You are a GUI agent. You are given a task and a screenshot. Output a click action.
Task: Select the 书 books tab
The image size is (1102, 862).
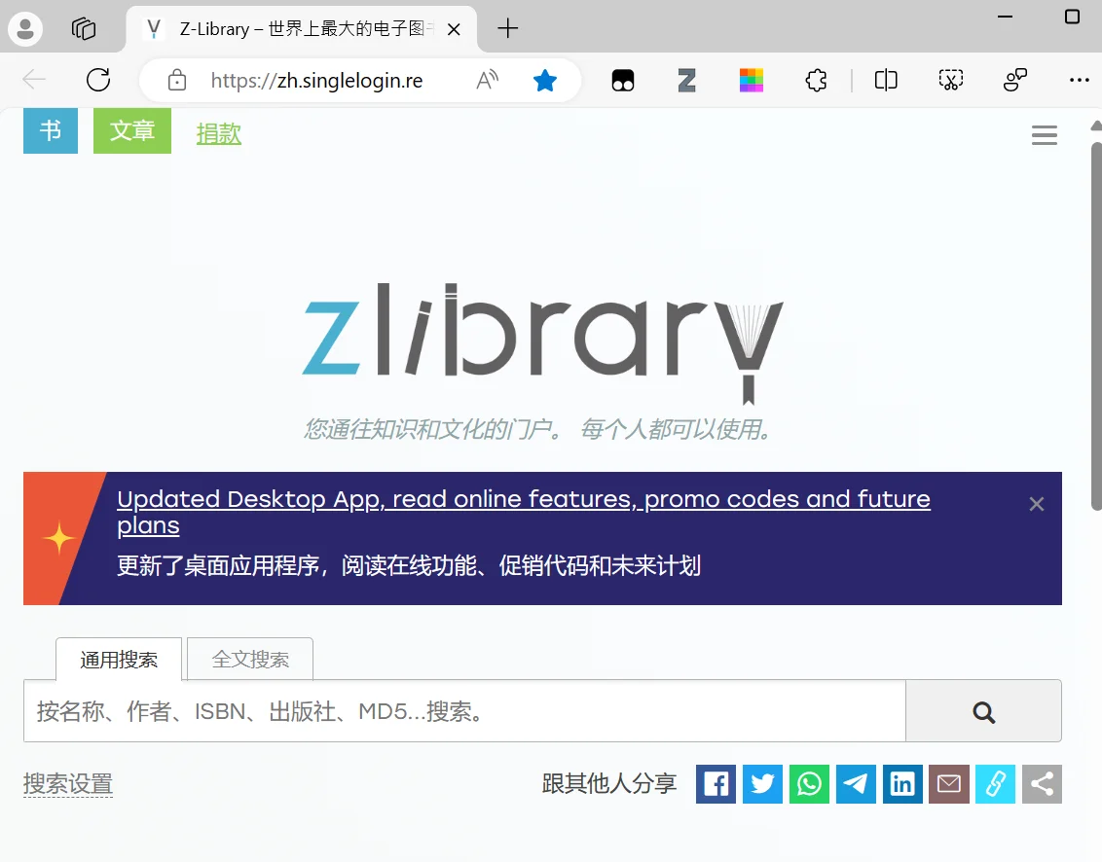point(51,130)
